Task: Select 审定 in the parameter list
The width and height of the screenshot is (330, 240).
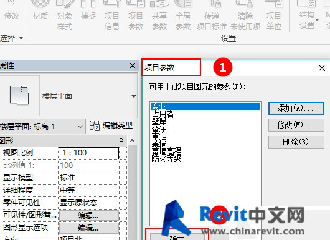Action: [159, 136]
